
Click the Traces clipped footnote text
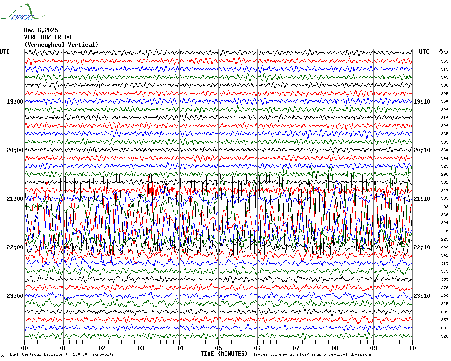(x=312, y=355)
